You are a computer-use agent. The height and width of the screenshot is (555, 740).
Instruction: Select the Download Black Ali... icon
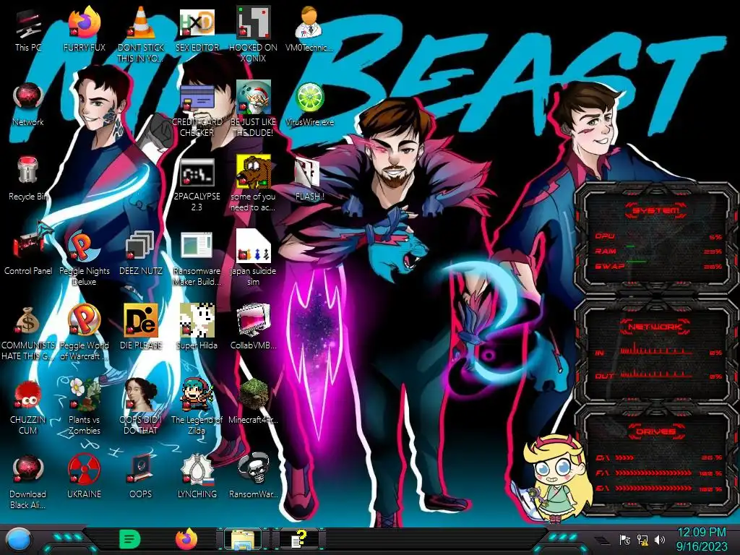tap(28, 482)
